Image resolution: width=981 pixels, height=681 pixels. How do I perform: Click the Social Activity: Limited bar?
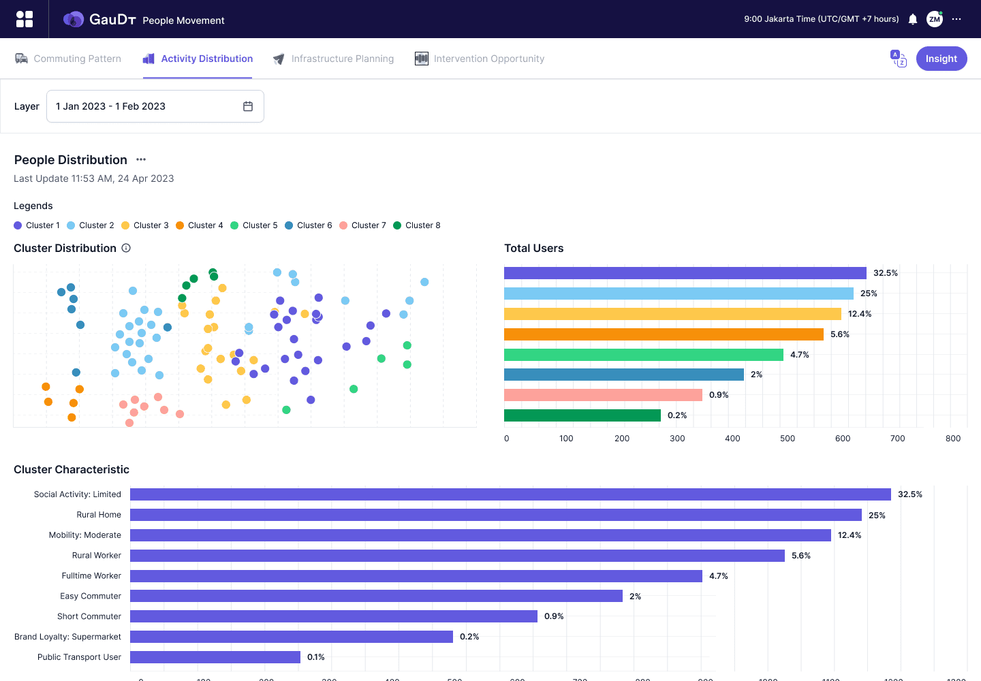[510, 494]
